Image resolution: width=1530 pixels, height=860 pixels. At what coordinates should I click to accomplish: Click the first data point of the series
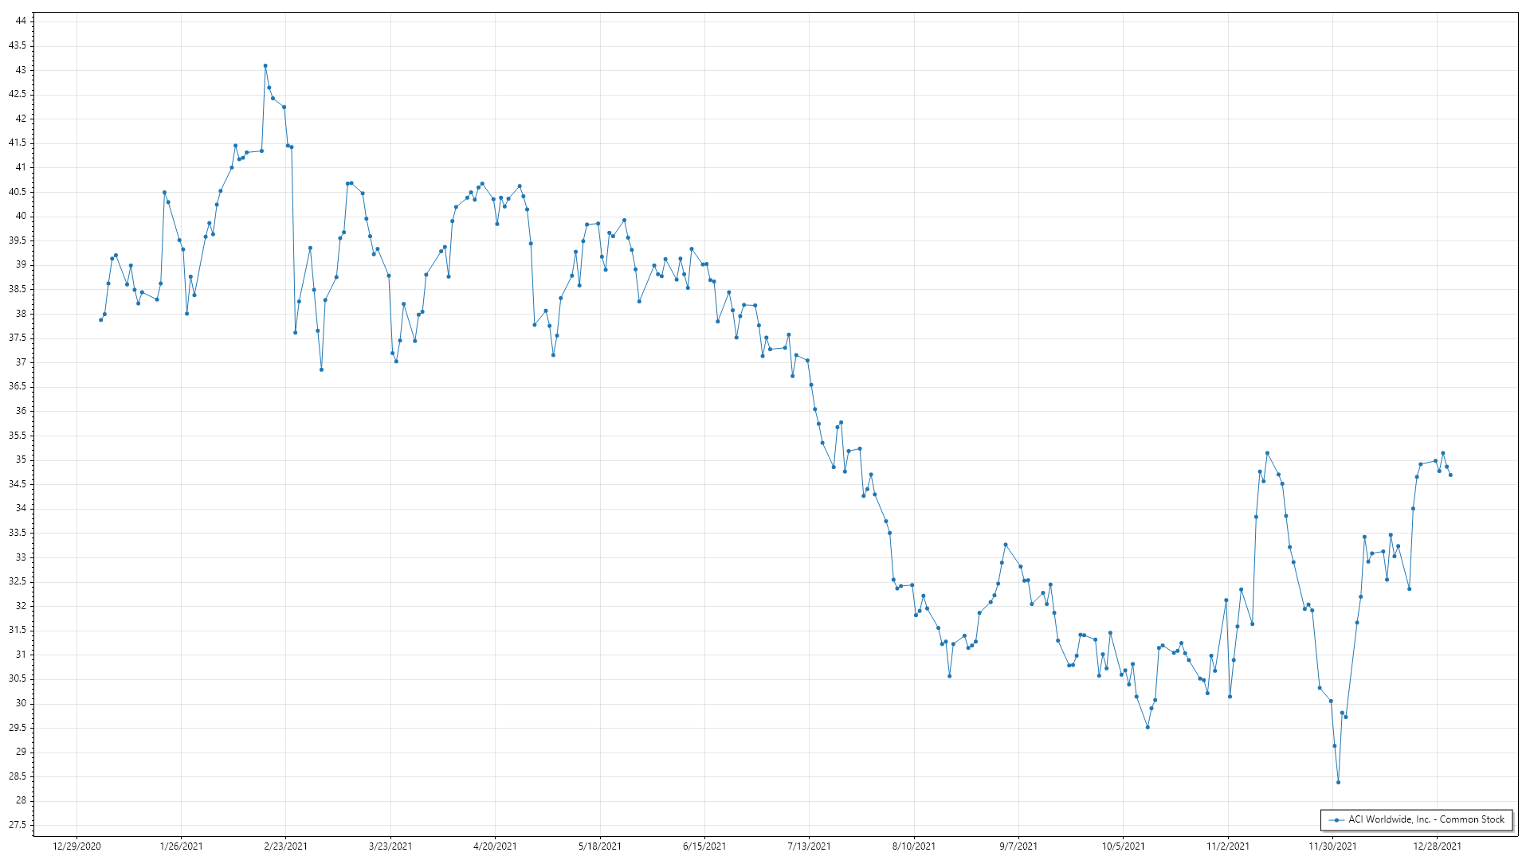pyautogui.click(x=100, y=319)
